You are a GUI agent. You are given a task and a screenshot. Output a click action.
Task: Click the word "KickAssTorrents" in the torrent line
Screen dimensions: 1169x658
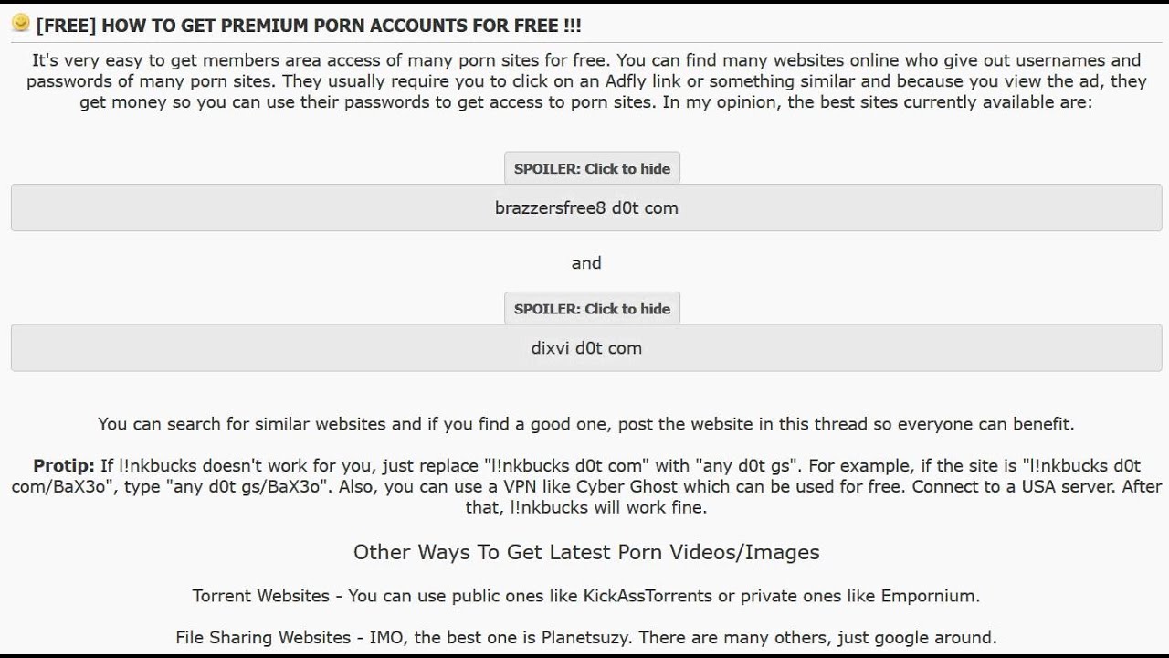pos(648,596)
